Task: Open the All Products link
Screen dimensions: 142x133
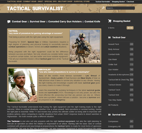Action: point(113,105)
